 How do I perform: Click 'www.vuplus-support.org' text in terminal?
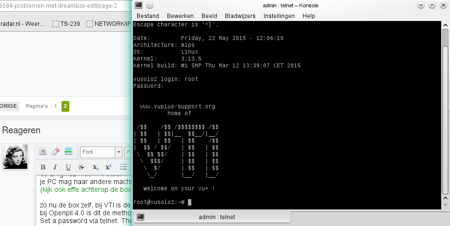coord(178,106)
